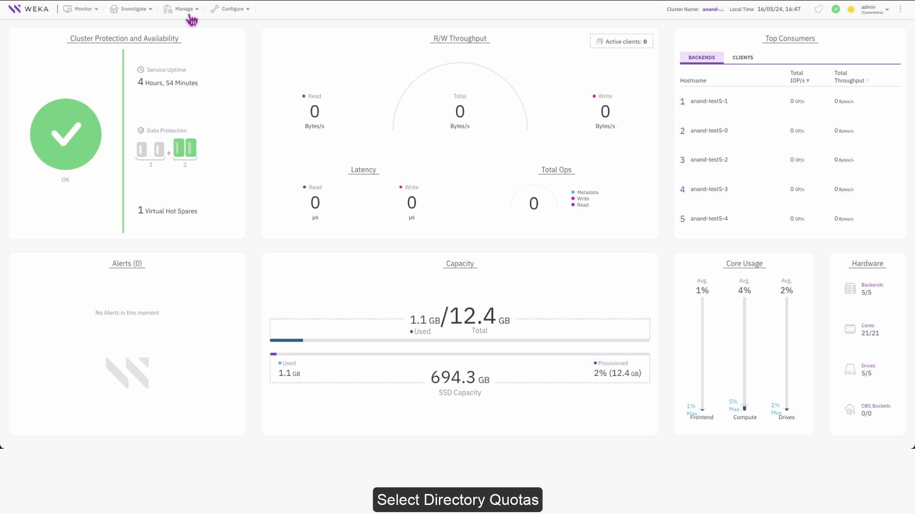The width and height of the screenshot is (915, 514).
Task: Click the Active clients button
Action: (x=621, y=41)
